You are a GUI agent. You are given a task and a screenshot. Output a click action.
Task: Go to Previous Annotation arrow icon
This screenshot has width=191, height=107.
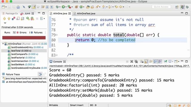pos(110,7)
